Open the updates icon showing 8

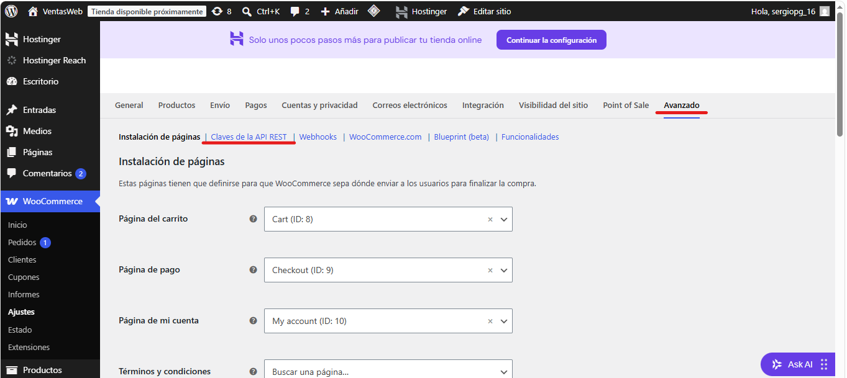[x=216, y=11]
